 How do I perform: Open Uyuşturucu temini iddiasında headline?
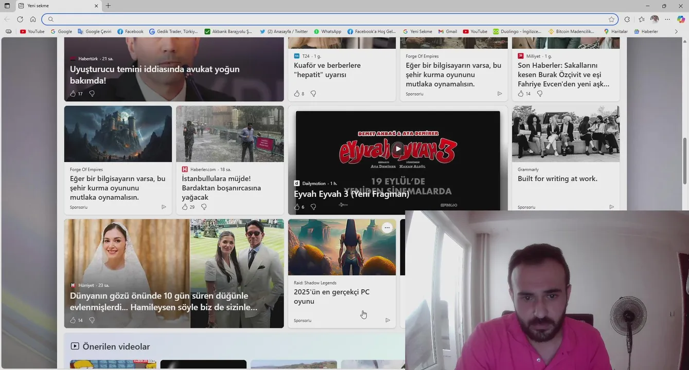154,75
